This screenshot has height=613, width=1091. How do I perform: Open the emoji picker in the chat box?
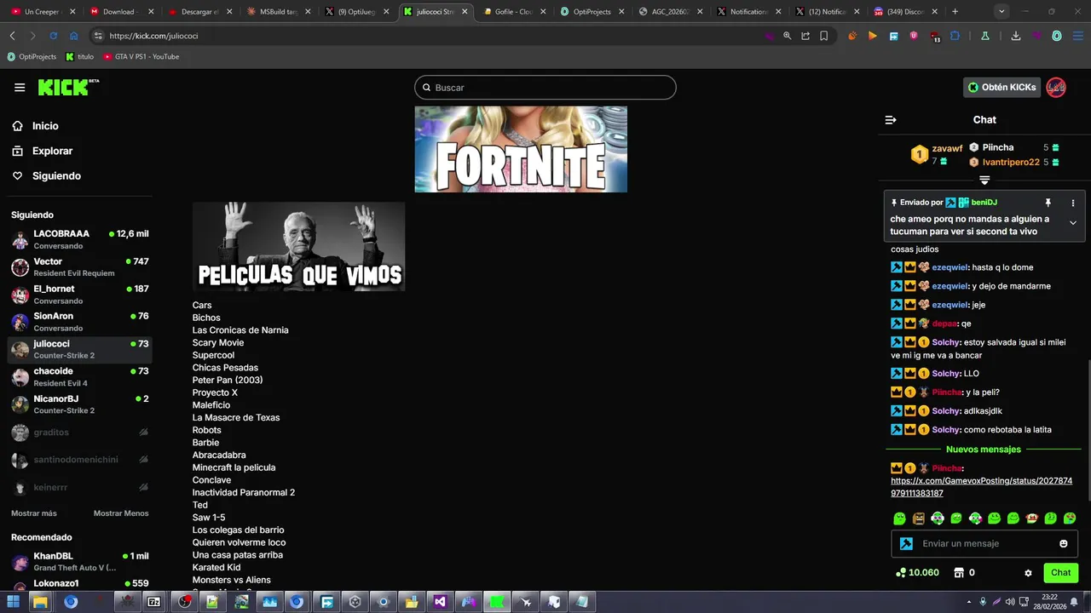(x=1064, y=543)
